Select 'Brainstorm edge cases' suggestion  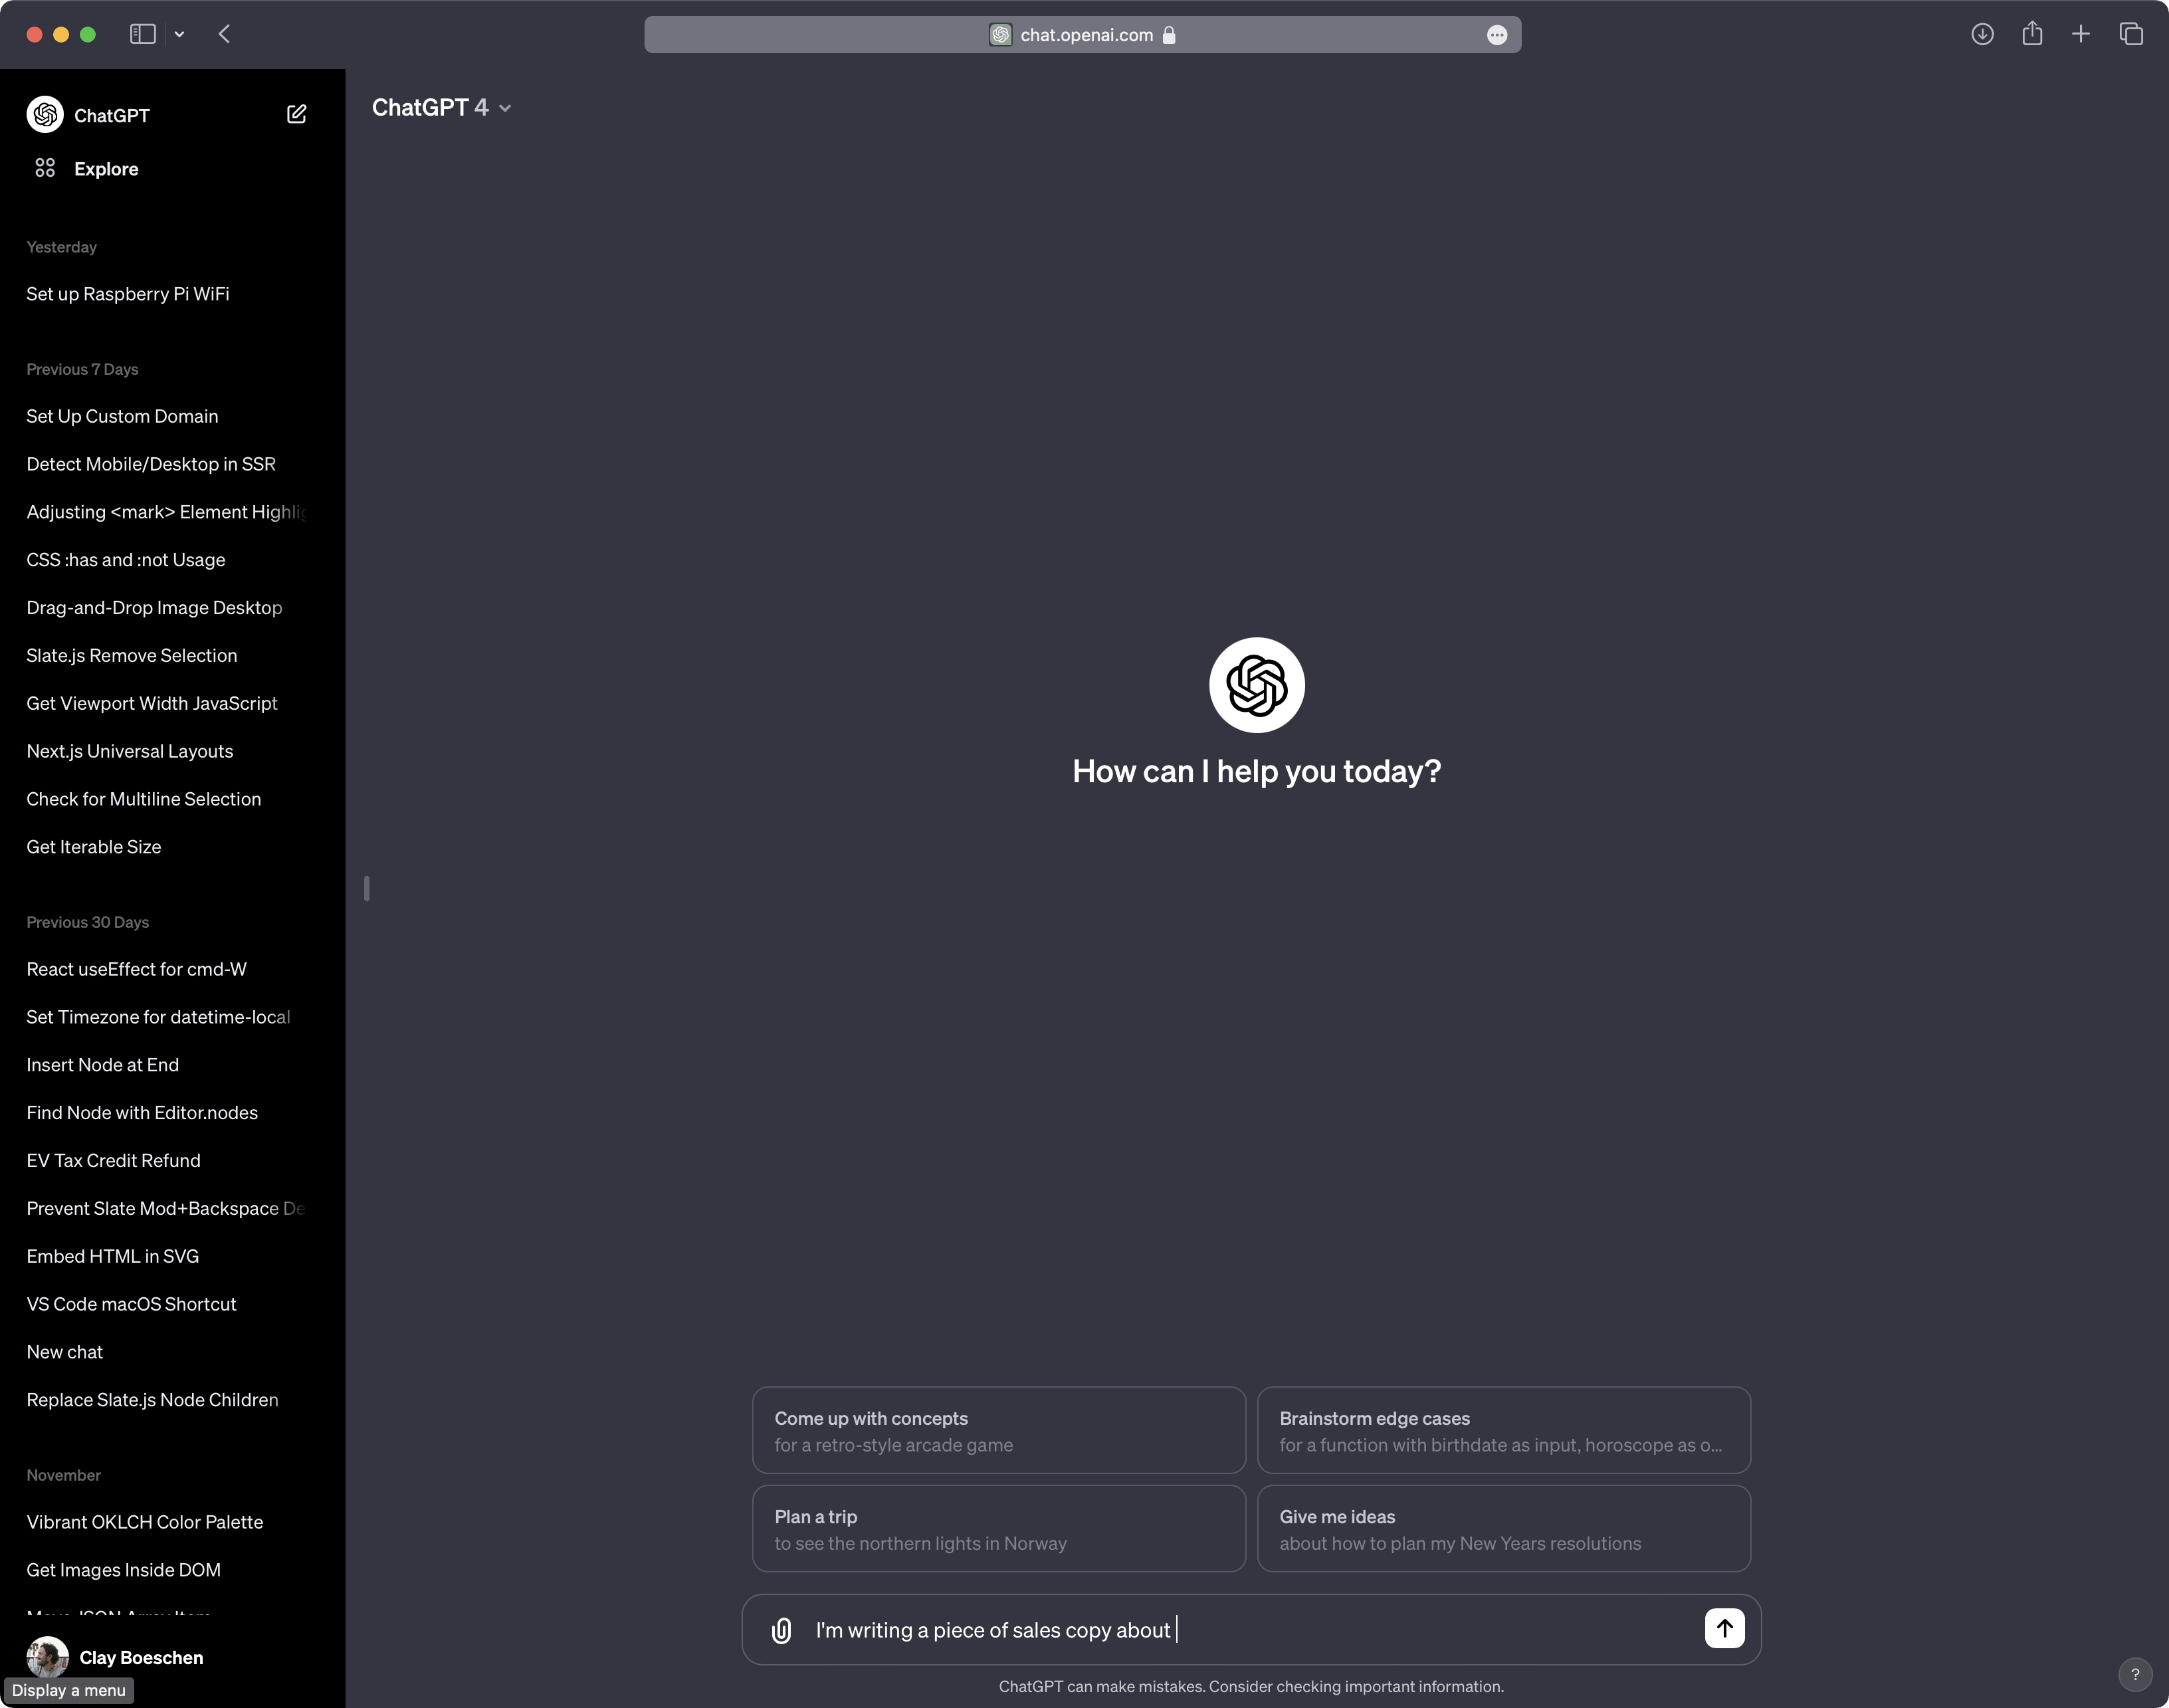(1503, 1430)
